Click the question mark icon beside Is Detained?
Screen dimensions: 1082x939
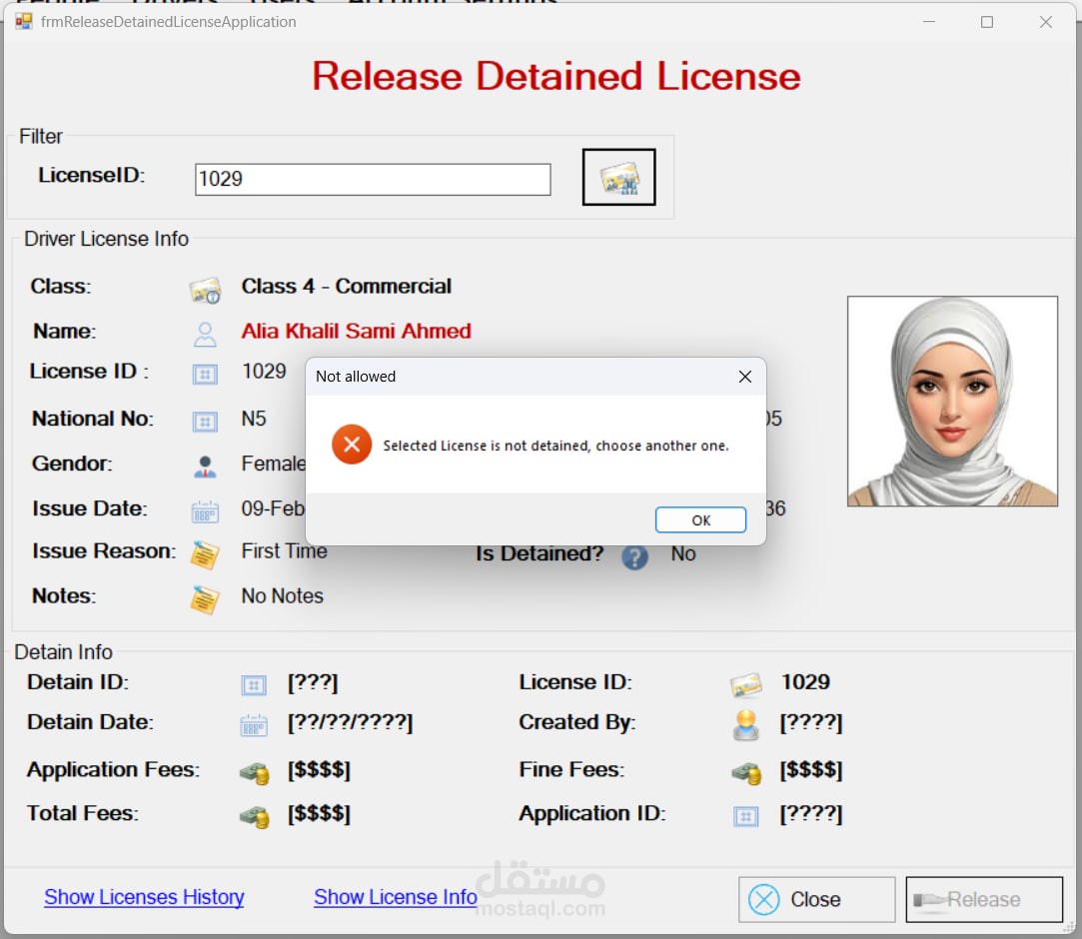click(634, 556)
